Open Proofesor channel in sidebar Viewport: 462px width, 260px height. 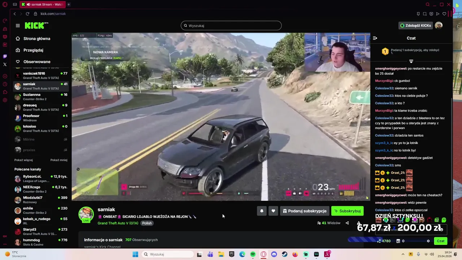click(x=41, y=118)
